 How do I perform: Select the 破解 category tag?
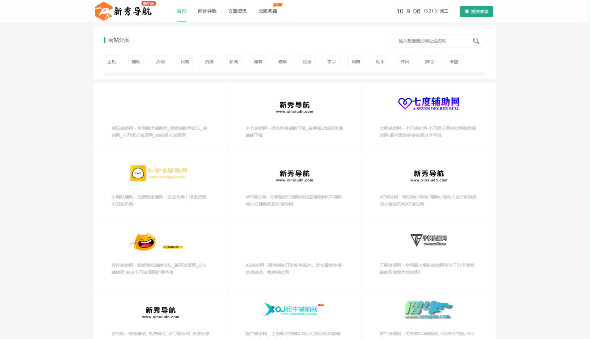tap(282, 62)
